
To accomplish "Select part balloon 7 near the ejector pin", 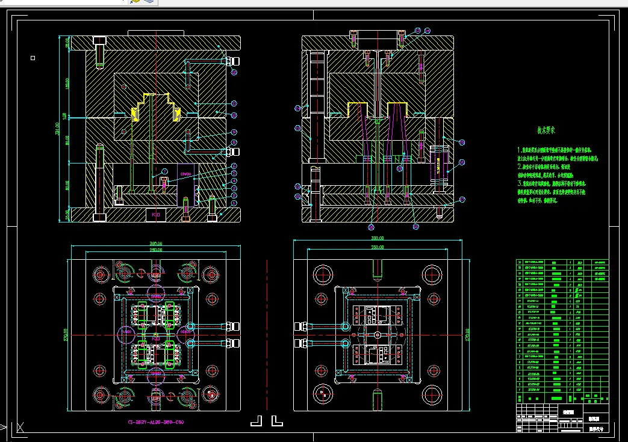I will pyautogui.click(x=164, y=171).
